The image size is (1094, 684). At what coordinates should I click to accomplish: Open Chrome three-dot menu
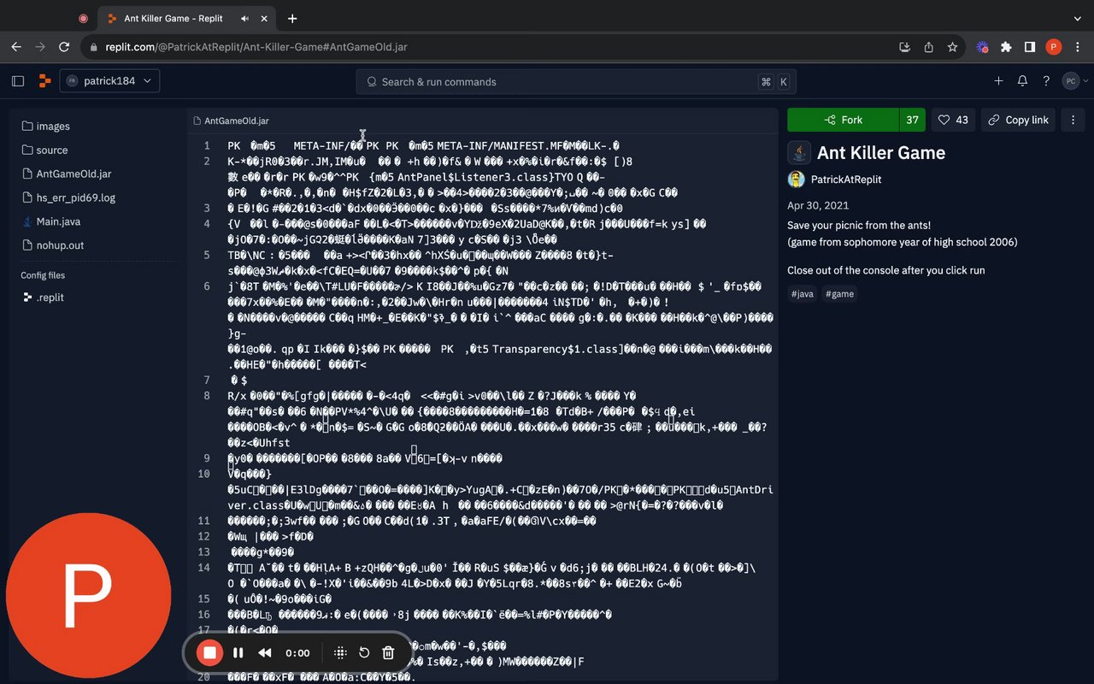tap(1077, 47)
